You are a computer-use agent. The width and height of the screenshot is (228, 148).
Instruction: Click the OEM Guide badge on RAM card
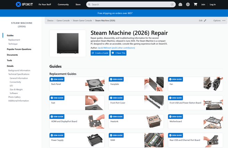coord(116,136)
